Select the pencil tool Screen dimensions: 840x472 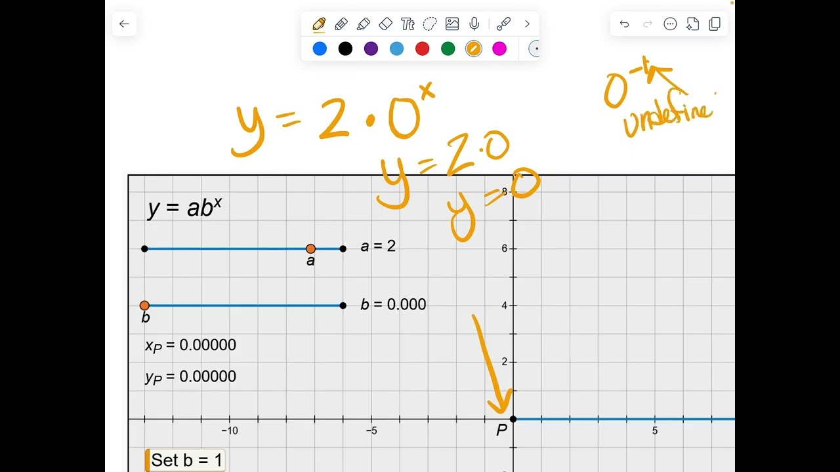tap(341, 24)
